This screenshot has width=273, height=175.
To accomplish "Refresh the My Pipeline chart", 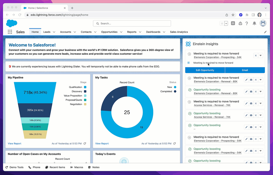I will [85, 144].
